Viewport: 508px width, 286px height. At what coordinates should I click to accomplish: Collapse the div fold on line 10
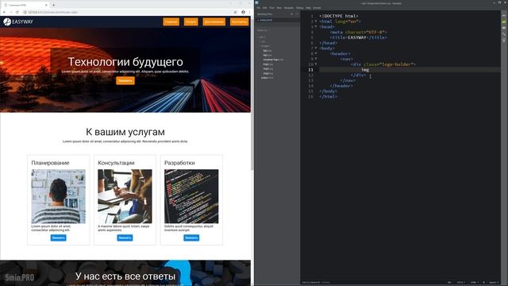tap(316, 64)
